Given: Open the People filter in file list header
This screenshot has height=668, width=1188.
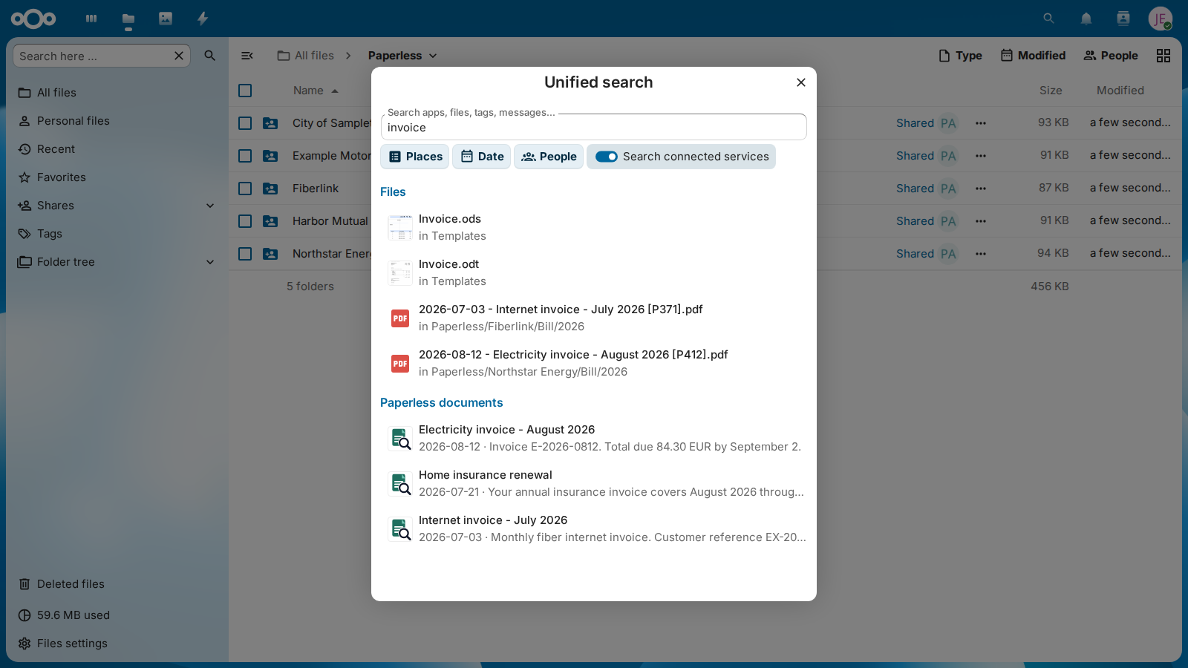Looking at the screenshot, I should click(1111, 56).
